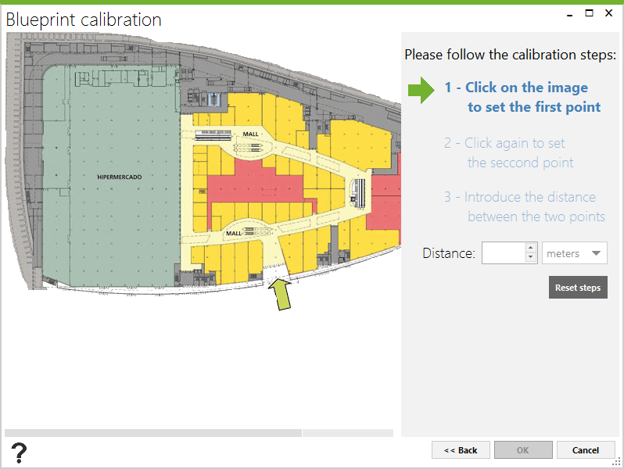
Task: Click the lower MALL label on the blueprint
Action: pyautogui.click(x=234, y=233)
